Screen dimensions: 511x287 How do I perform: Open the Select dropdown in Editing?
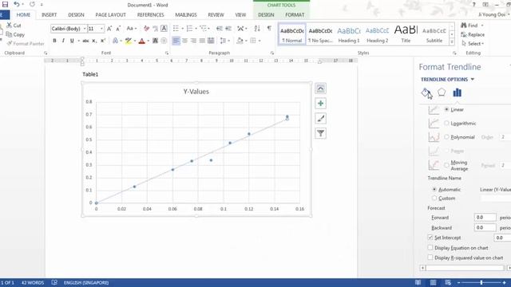(473, 44)
